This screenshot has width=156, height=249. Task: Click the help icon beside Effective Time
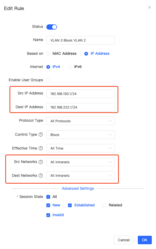(x=41, y=148)
